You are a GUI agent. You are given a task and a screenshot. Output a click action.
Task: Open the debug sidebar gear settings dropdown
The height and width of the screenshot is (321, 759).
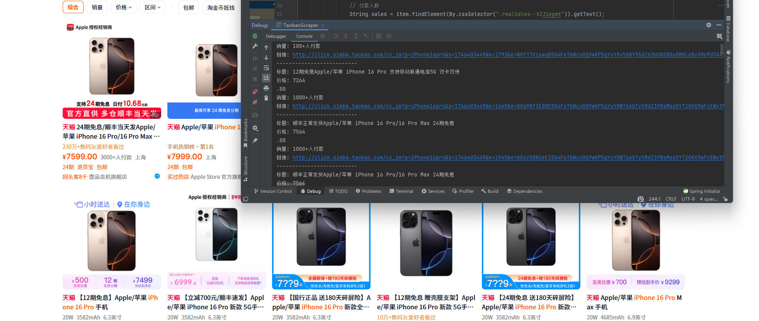tap(255, 128)
